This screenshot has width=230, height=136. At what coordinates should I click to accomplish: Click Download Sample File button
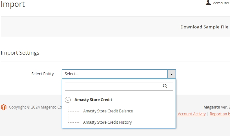(204, 27)
